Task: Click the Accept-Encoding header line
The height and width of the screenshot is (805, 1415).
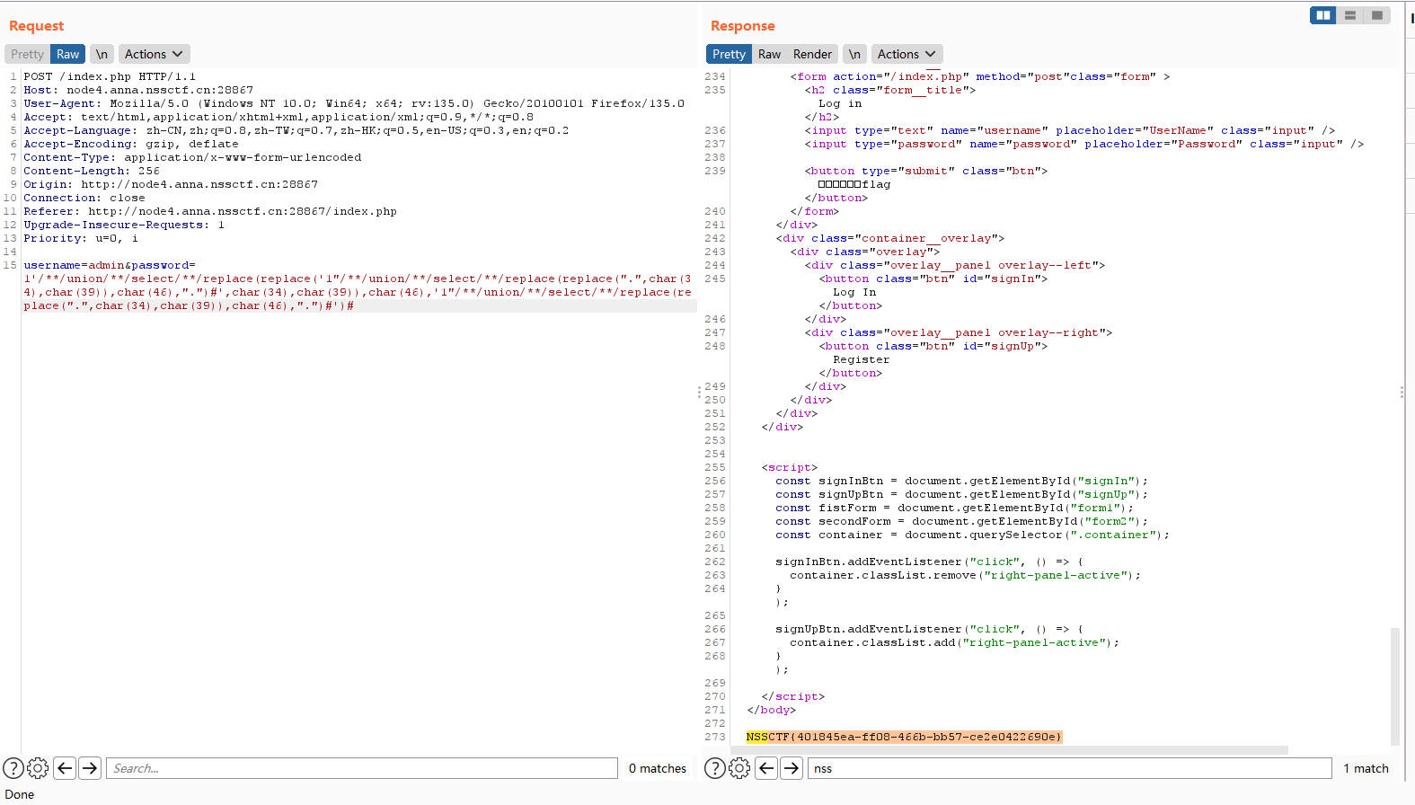Action: [x=131, y=144]
